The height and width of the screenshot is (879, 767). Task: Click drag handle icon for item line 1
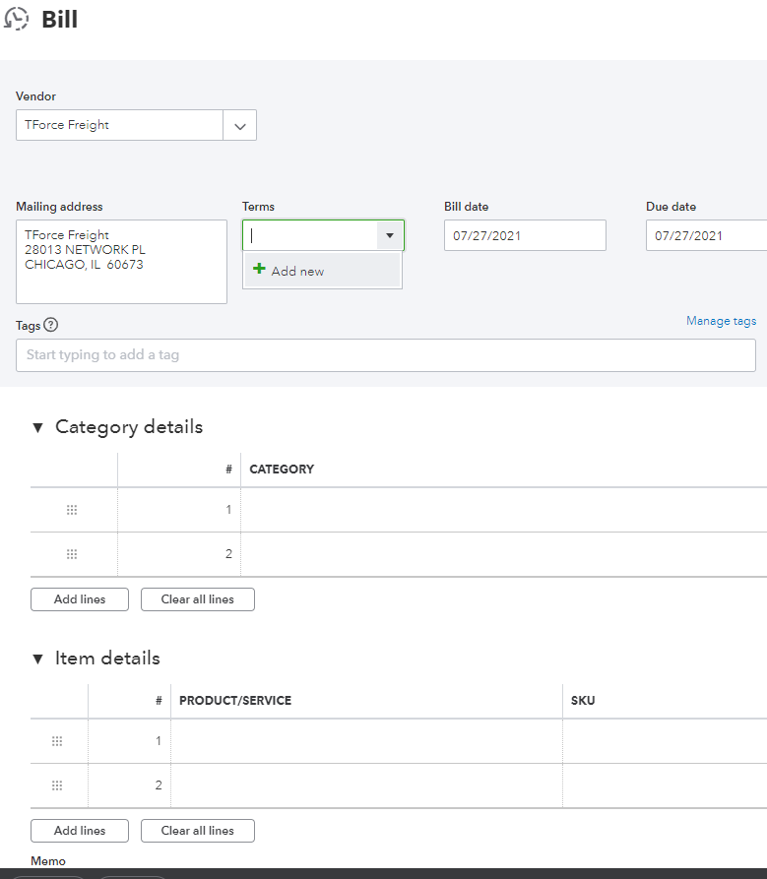[x=57, y=741]
